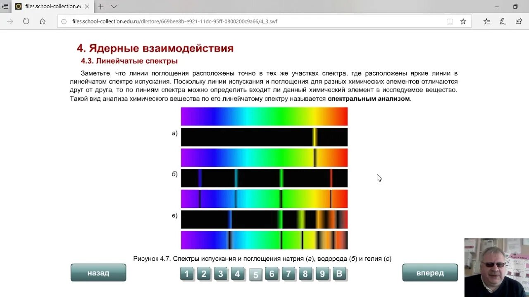Click the bold term «спектральным анализом»
This screenshot has width=529, height=297.
point(369,99)
